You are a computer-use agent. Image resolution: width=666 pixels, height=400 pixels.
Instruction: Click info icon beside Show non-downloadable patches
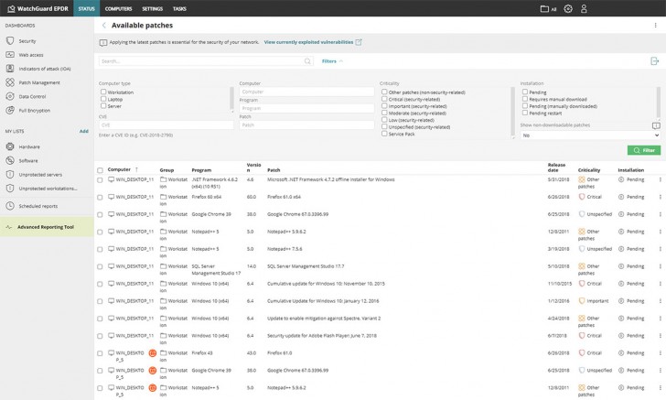pos(656,125)
